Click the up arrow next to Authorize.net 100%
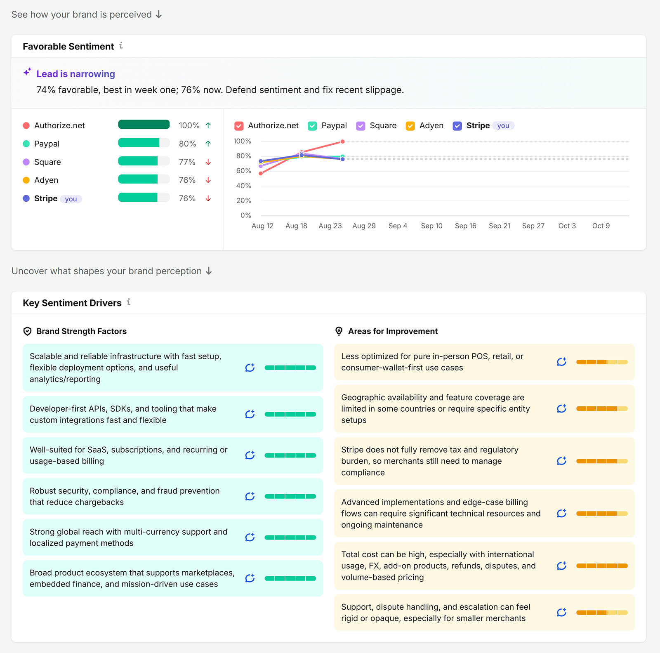Image resolution: width=660 pixels, height=653 pixels. pos(208,125)
